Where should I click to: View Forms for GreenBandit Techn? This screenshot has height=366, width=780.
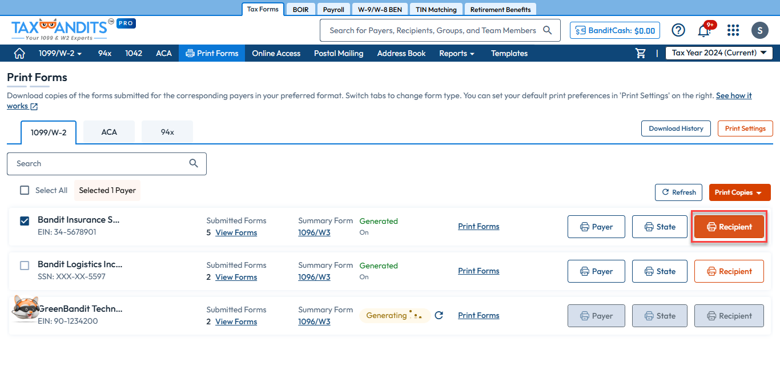[236, 321]
